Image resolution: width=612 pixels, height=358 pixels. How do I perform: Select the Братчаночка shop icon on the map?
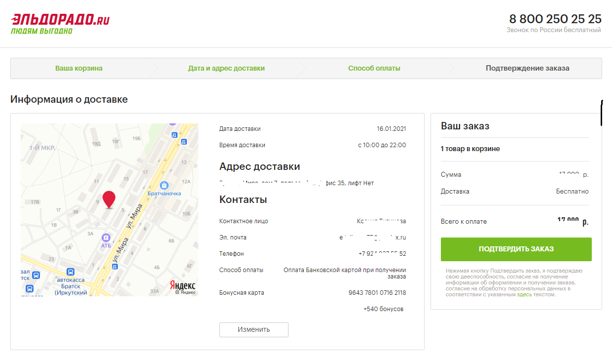(x=164, y=185)
